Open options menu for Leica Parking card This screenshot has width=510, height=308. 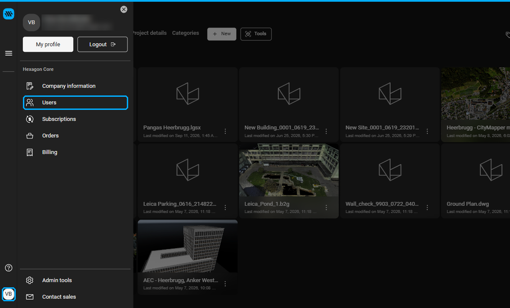coord(225,208)
